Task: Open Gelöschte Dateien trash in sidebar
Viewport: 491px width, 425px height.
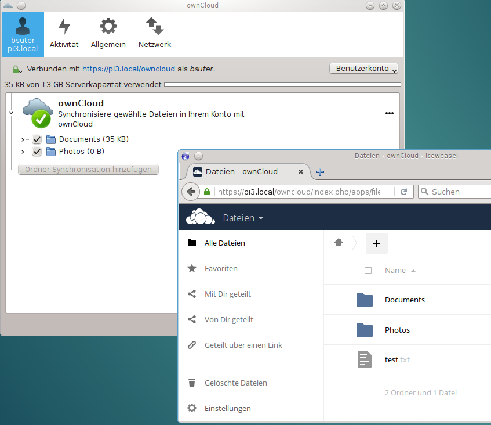Action: [x=192, y=383]
